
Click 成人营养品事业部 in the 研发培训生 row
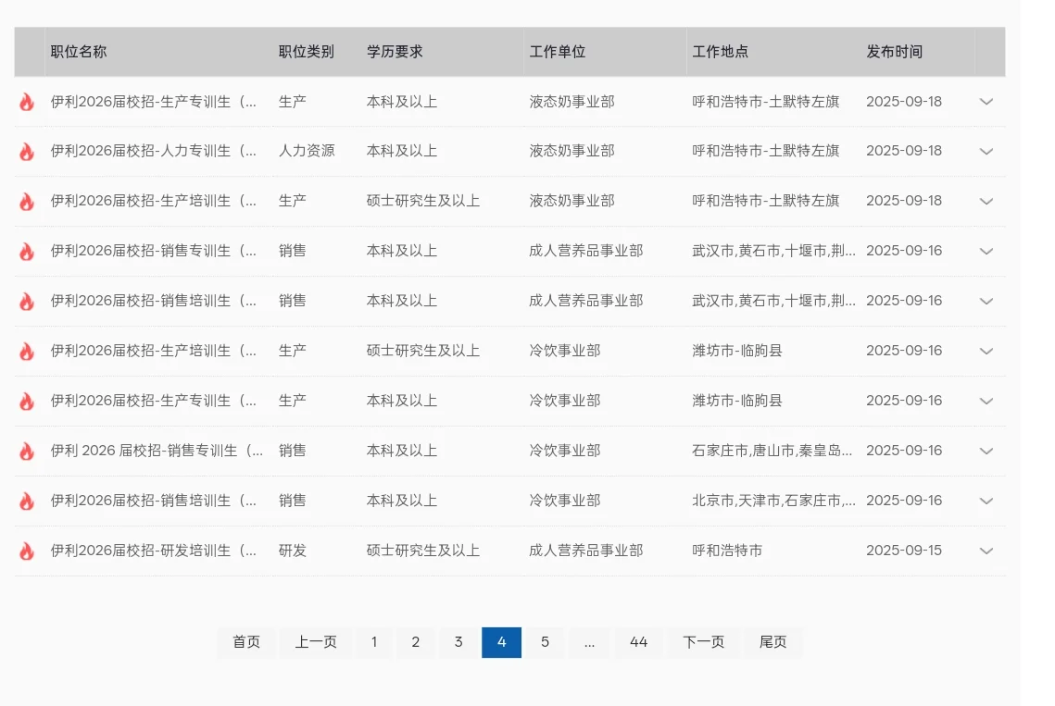586,551
